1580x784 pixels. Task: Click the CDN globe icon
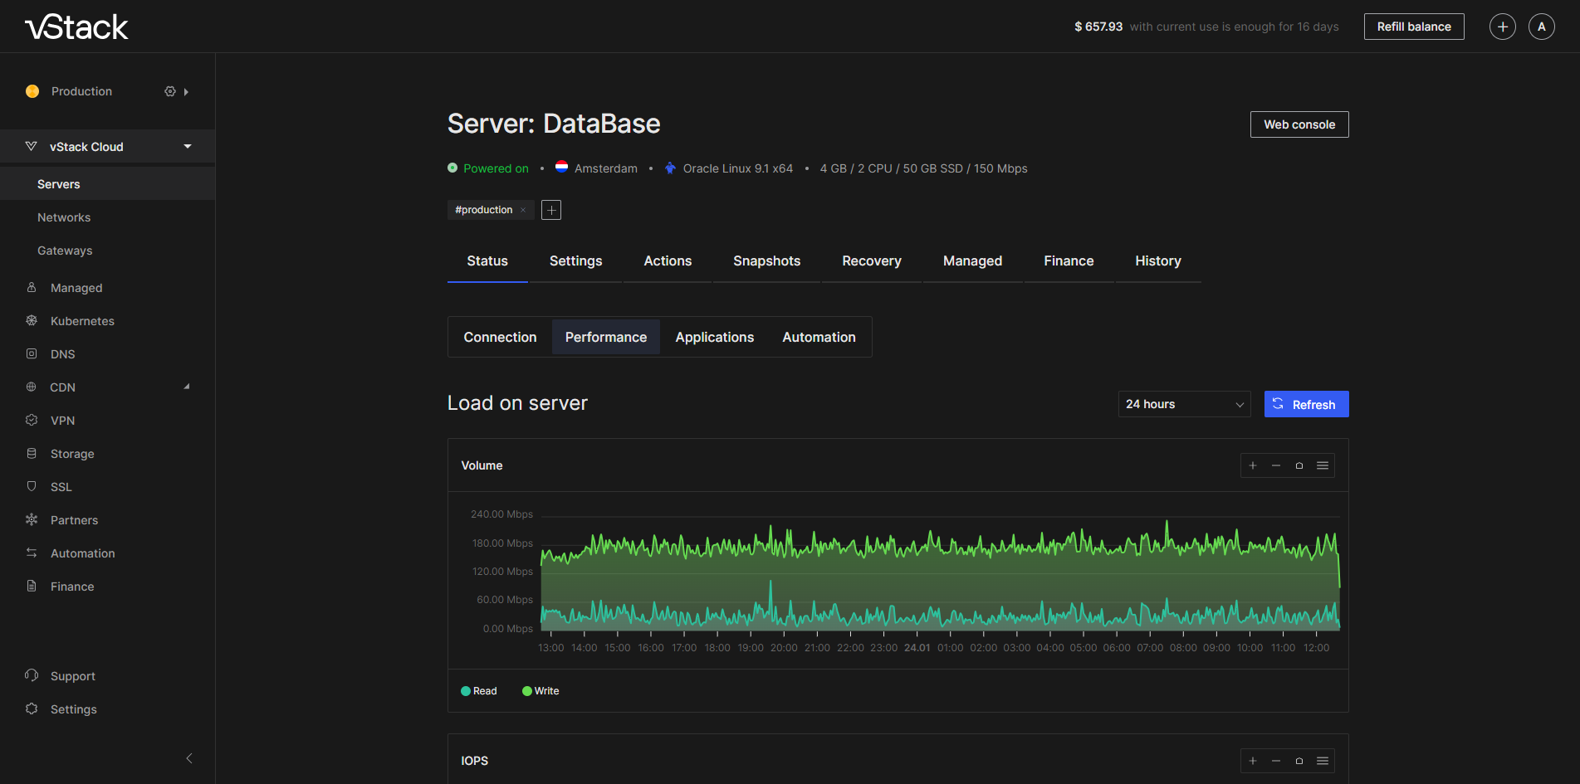[x=32, y=387]
